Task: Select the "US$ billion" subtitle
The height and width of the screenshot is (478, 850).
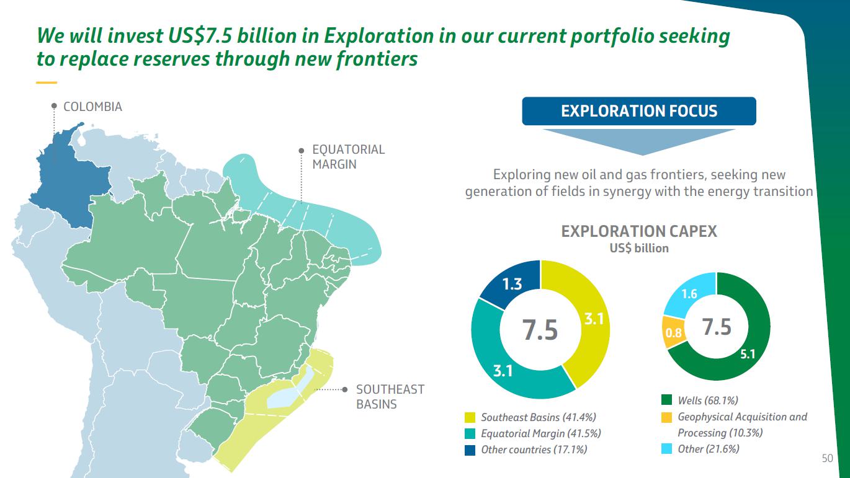Action: (x=639, y=248)
